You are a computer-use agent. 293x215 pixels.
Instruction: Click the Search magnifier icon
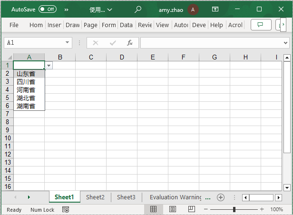pos(138,10)
